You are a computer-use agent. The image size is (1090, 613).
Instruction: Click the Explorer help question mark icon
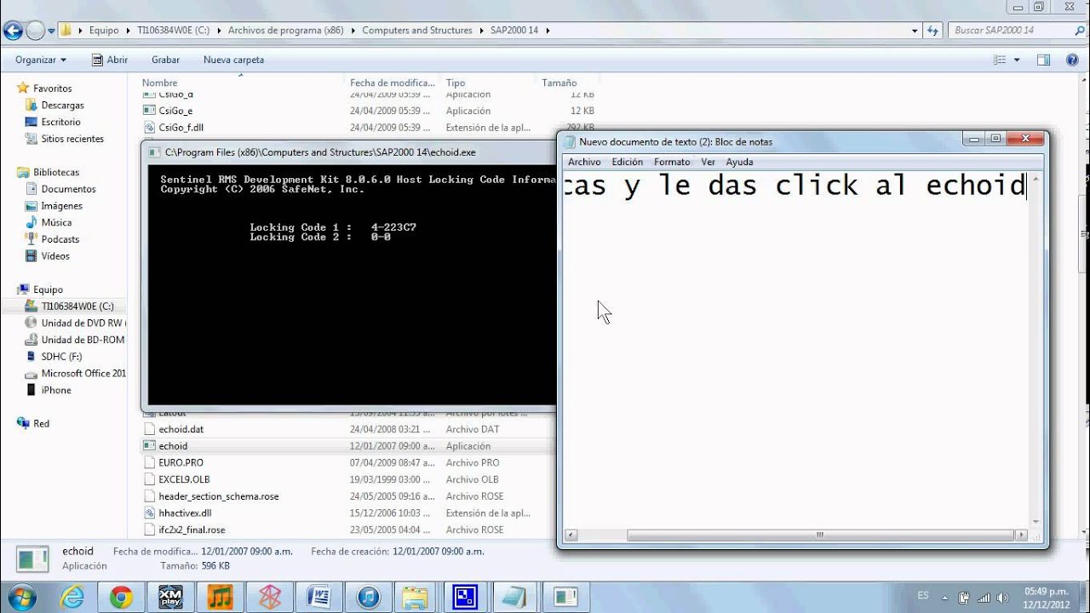coord(1071,60)
